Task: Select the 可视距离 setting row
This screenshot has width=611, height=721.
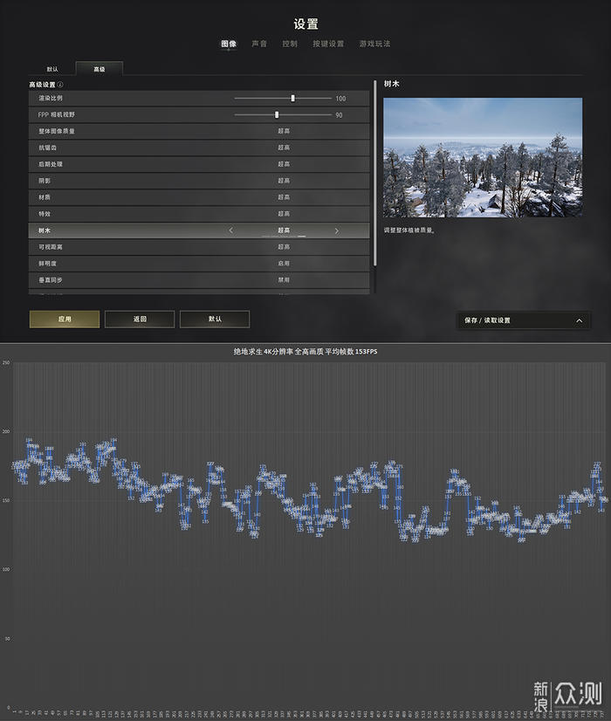Action: coord(199,247)
